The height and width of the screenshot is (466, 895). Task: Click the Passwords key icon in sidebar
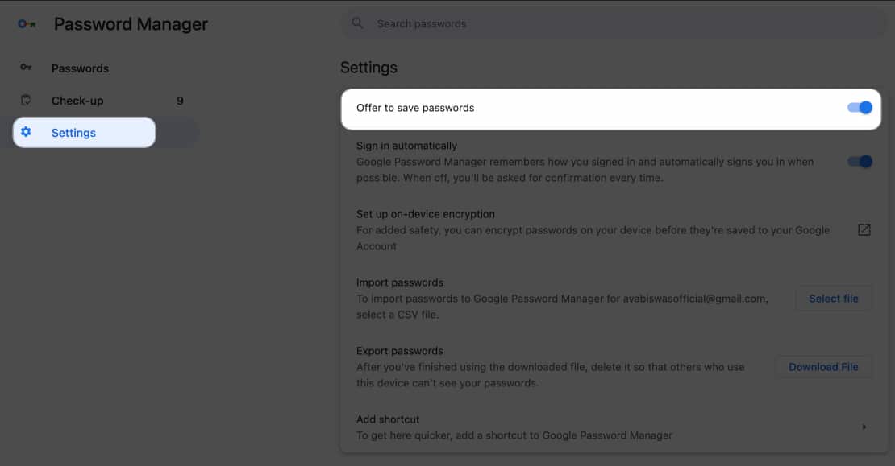pos(26,68)
